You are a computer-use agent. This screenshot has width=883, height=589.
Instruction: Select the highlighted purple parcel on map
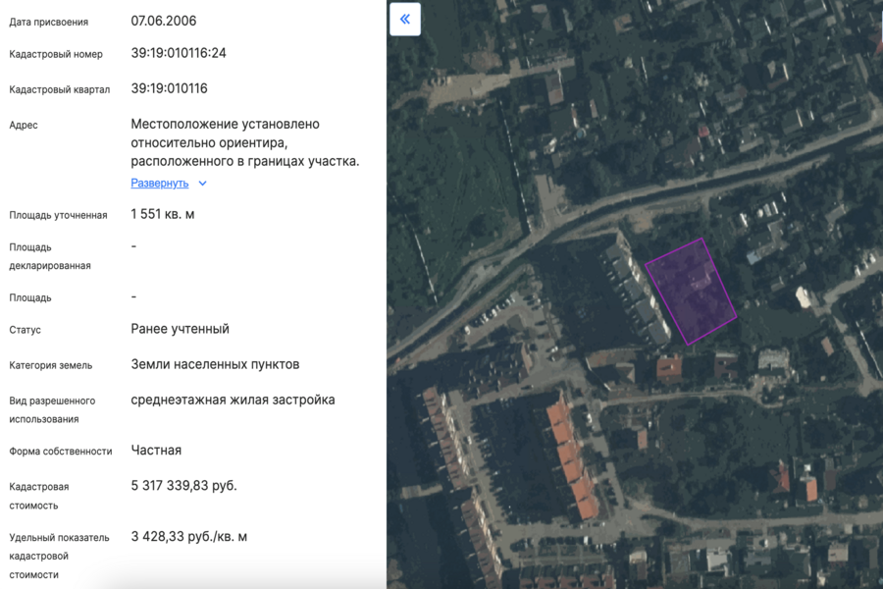692,290
